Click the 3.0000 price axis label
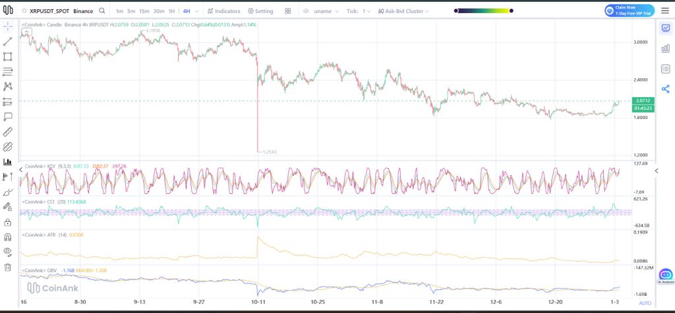675x313 pixels. [x=641, y=42]
